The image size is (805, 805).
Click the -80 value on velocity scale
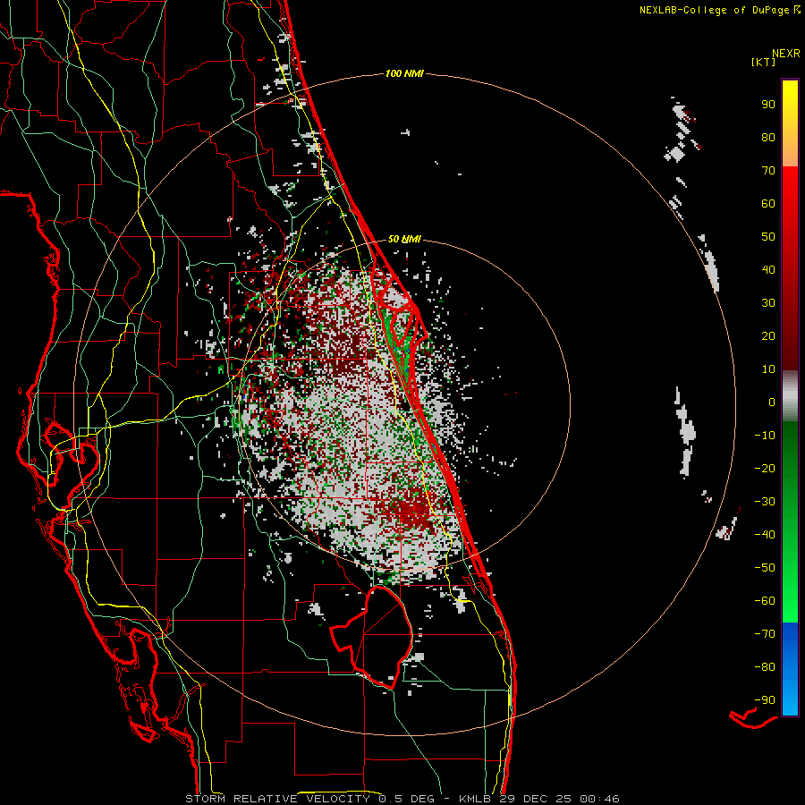click(765, 667)
